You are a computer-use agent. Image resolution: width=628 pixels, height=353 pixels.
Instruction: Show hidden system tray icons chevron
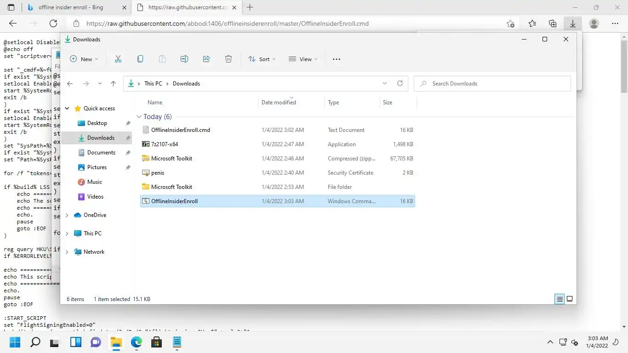(x=550, y=342)
